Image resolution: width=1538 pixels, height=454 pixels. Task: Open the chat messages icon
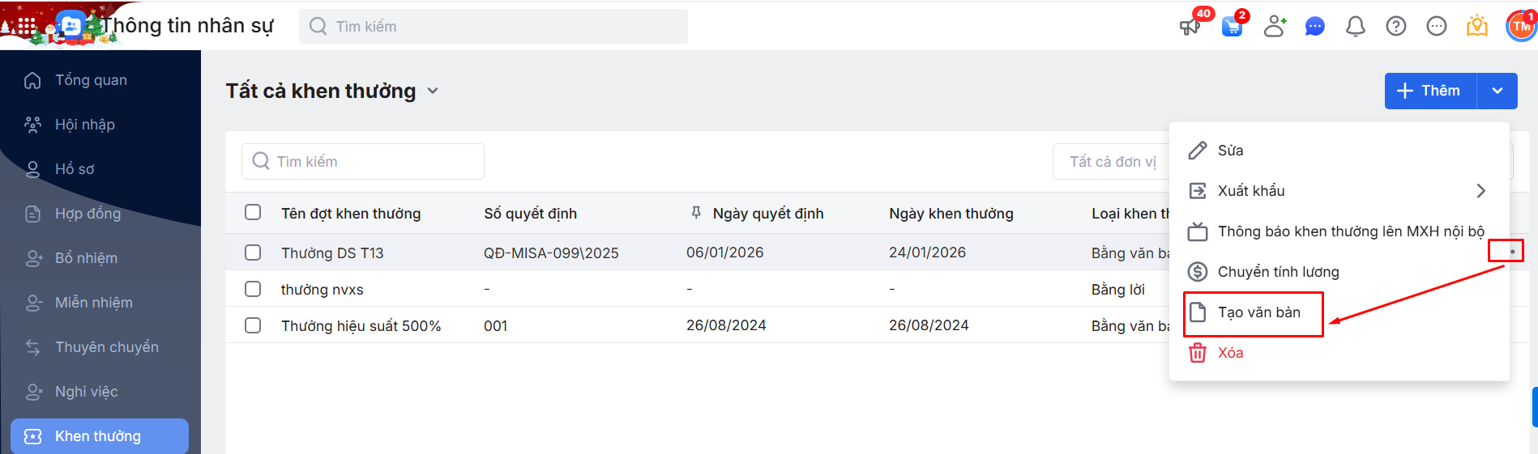[1314, 27]
